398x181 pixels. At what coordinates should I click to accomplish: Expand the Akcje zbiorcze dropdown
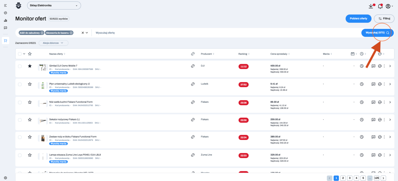[x=53, y=43]
